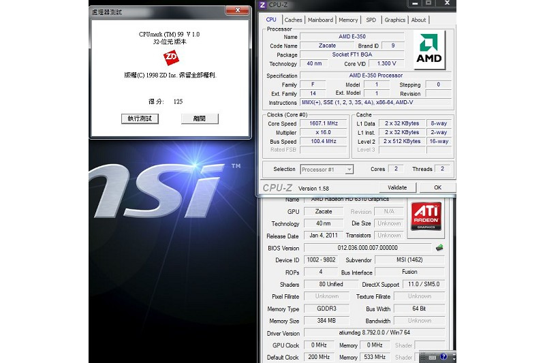Click the default Memory clock 533 MHz
This screenshot has width=545, height=363.
coord(375,357)
